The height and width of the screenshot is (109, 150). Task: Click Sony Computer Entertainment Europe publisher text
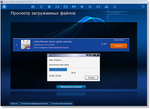(51, 48)
